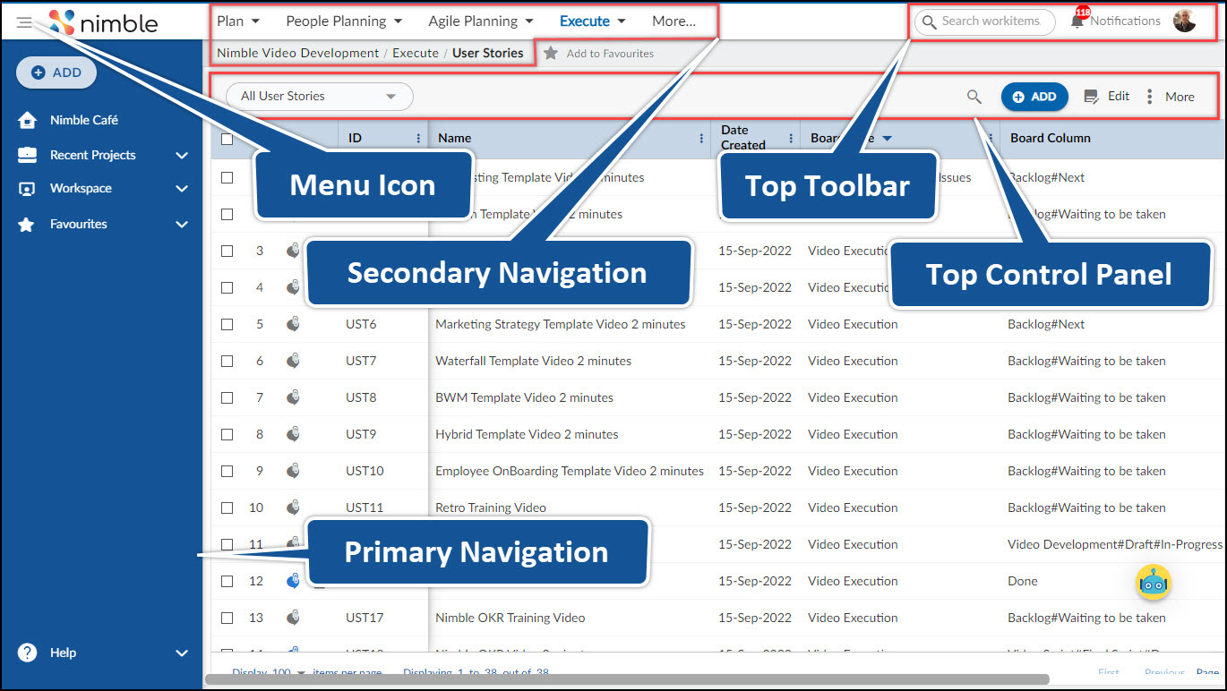Click the search magnifier in the control panel
Image resolution: width=1227 pixels, height=691 pixels.
[x=974, y=97]
